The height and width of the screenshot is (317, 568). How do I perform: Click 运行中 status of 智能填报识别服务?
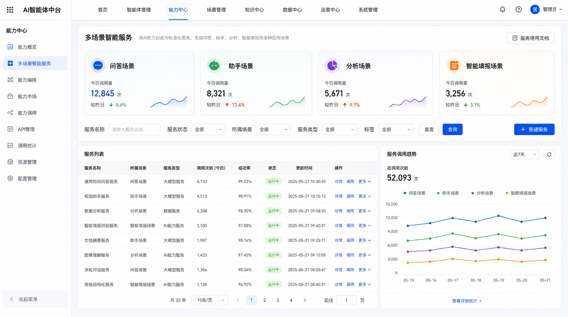point(273,225)
